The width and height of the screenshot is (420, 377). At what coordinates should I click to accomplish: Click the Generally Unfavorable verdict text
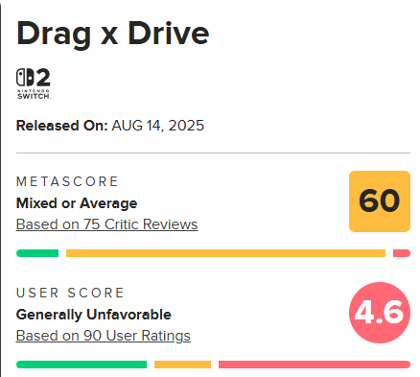94,315
